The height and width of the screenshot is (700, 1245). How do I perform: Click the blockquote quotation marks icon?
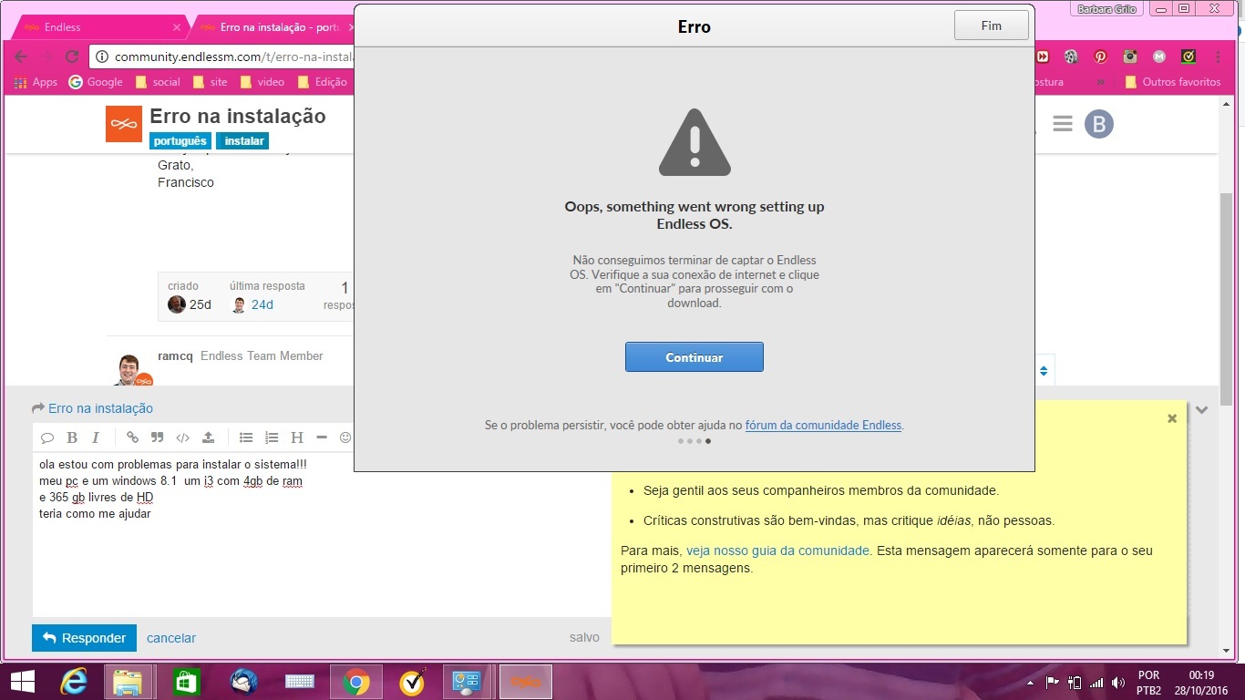(157, 437)
